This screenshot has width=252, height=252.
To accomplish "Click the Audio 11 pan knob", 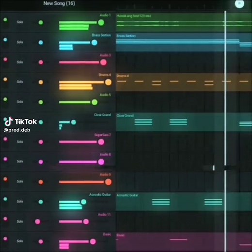I will coord(37,221).
